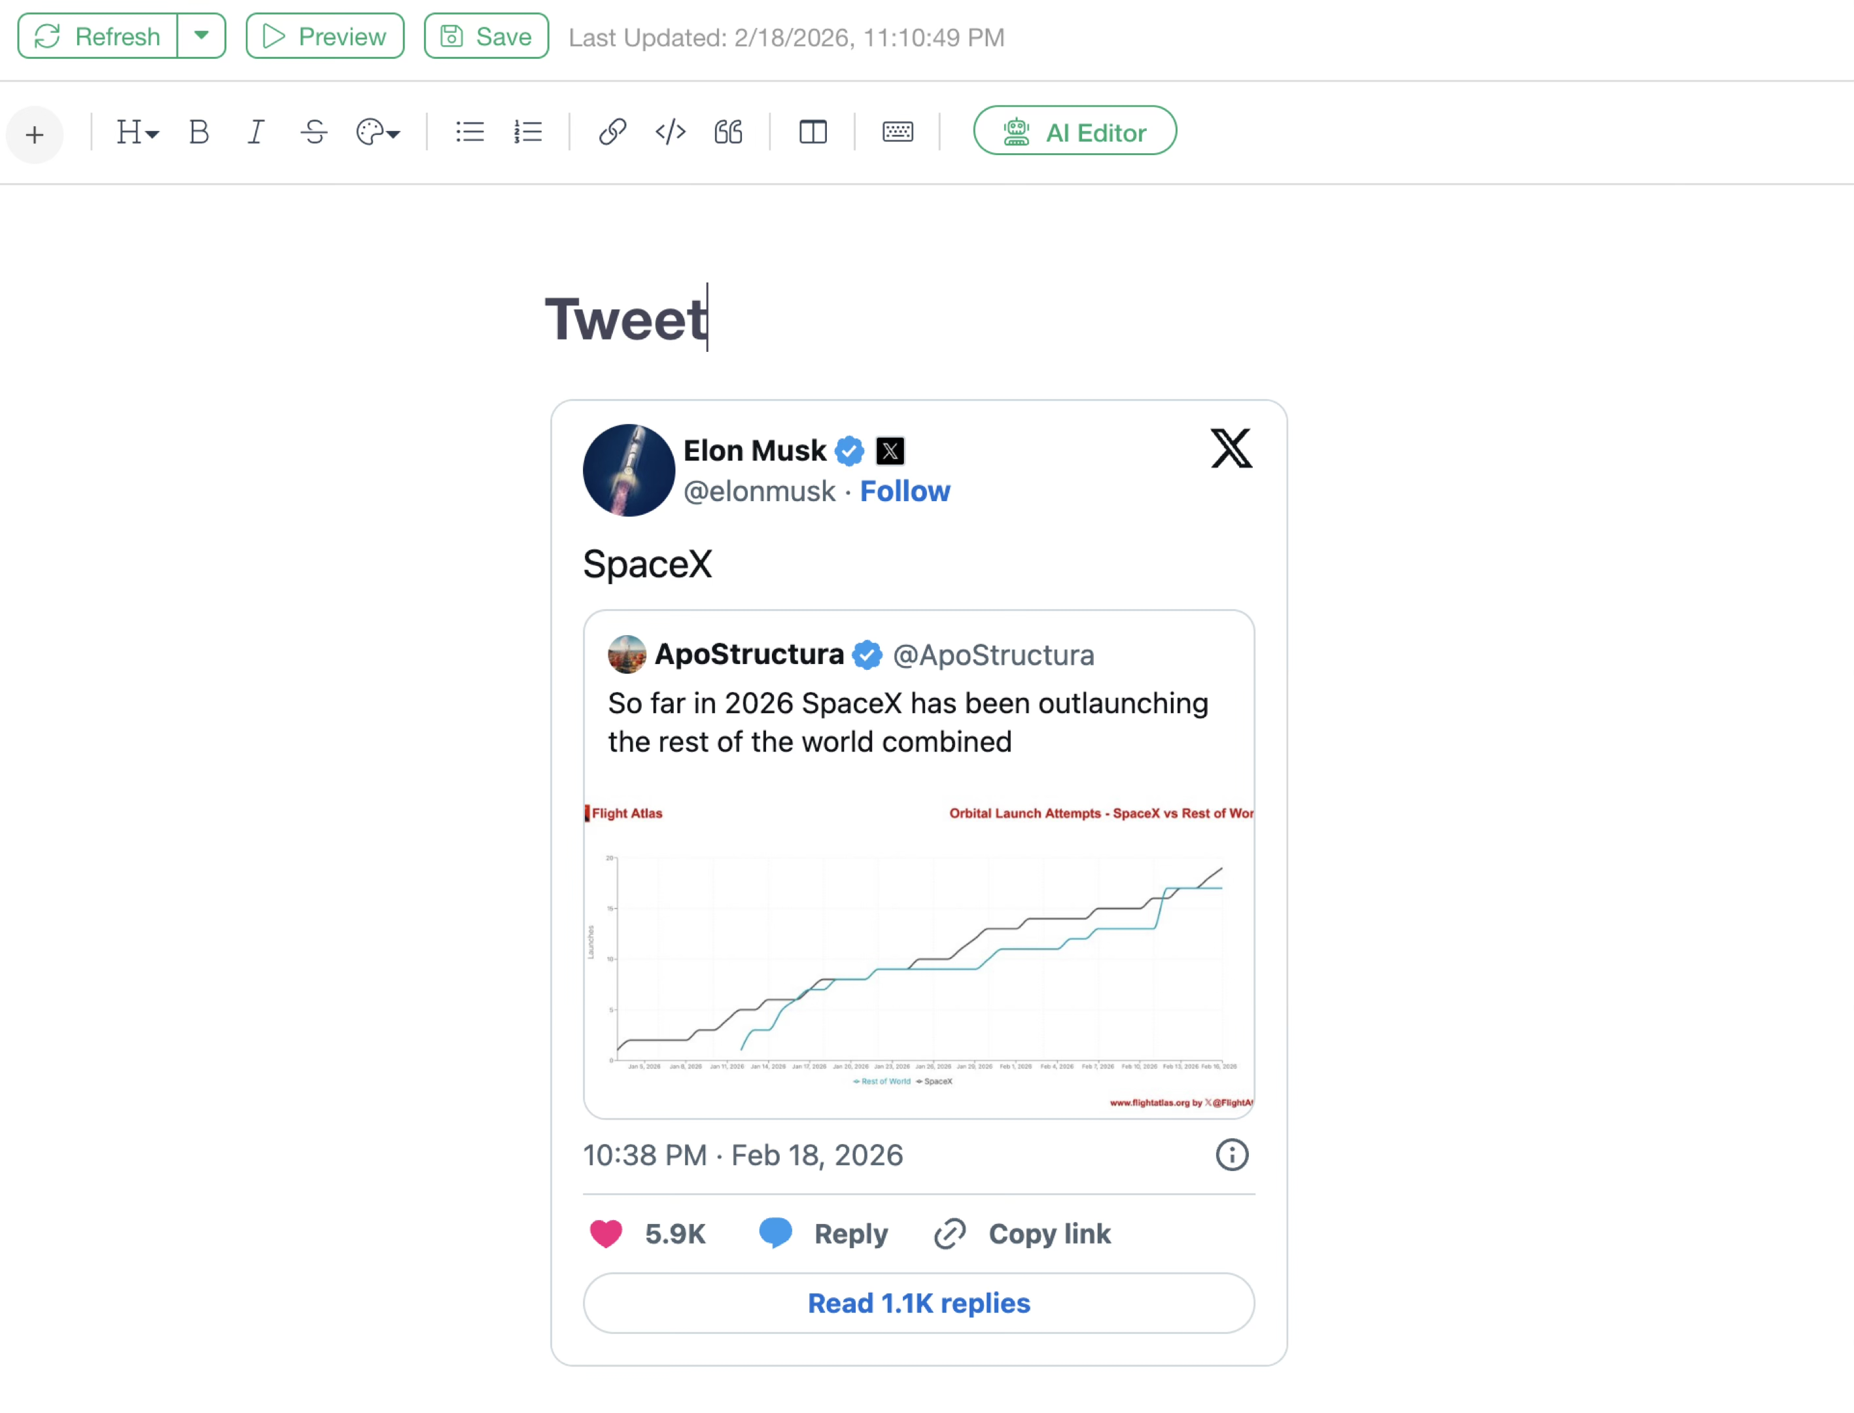
Task: Show keyboard shortcuts
Action: click(x=898, y=132)
